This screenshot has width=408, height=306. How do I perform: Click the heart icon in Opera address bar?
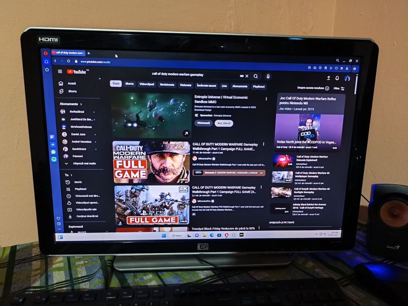pyautogui.click(x=336, y=68)
